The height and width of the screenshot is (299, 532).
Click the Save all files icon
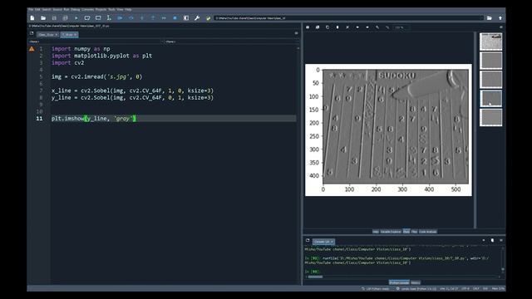65,18
